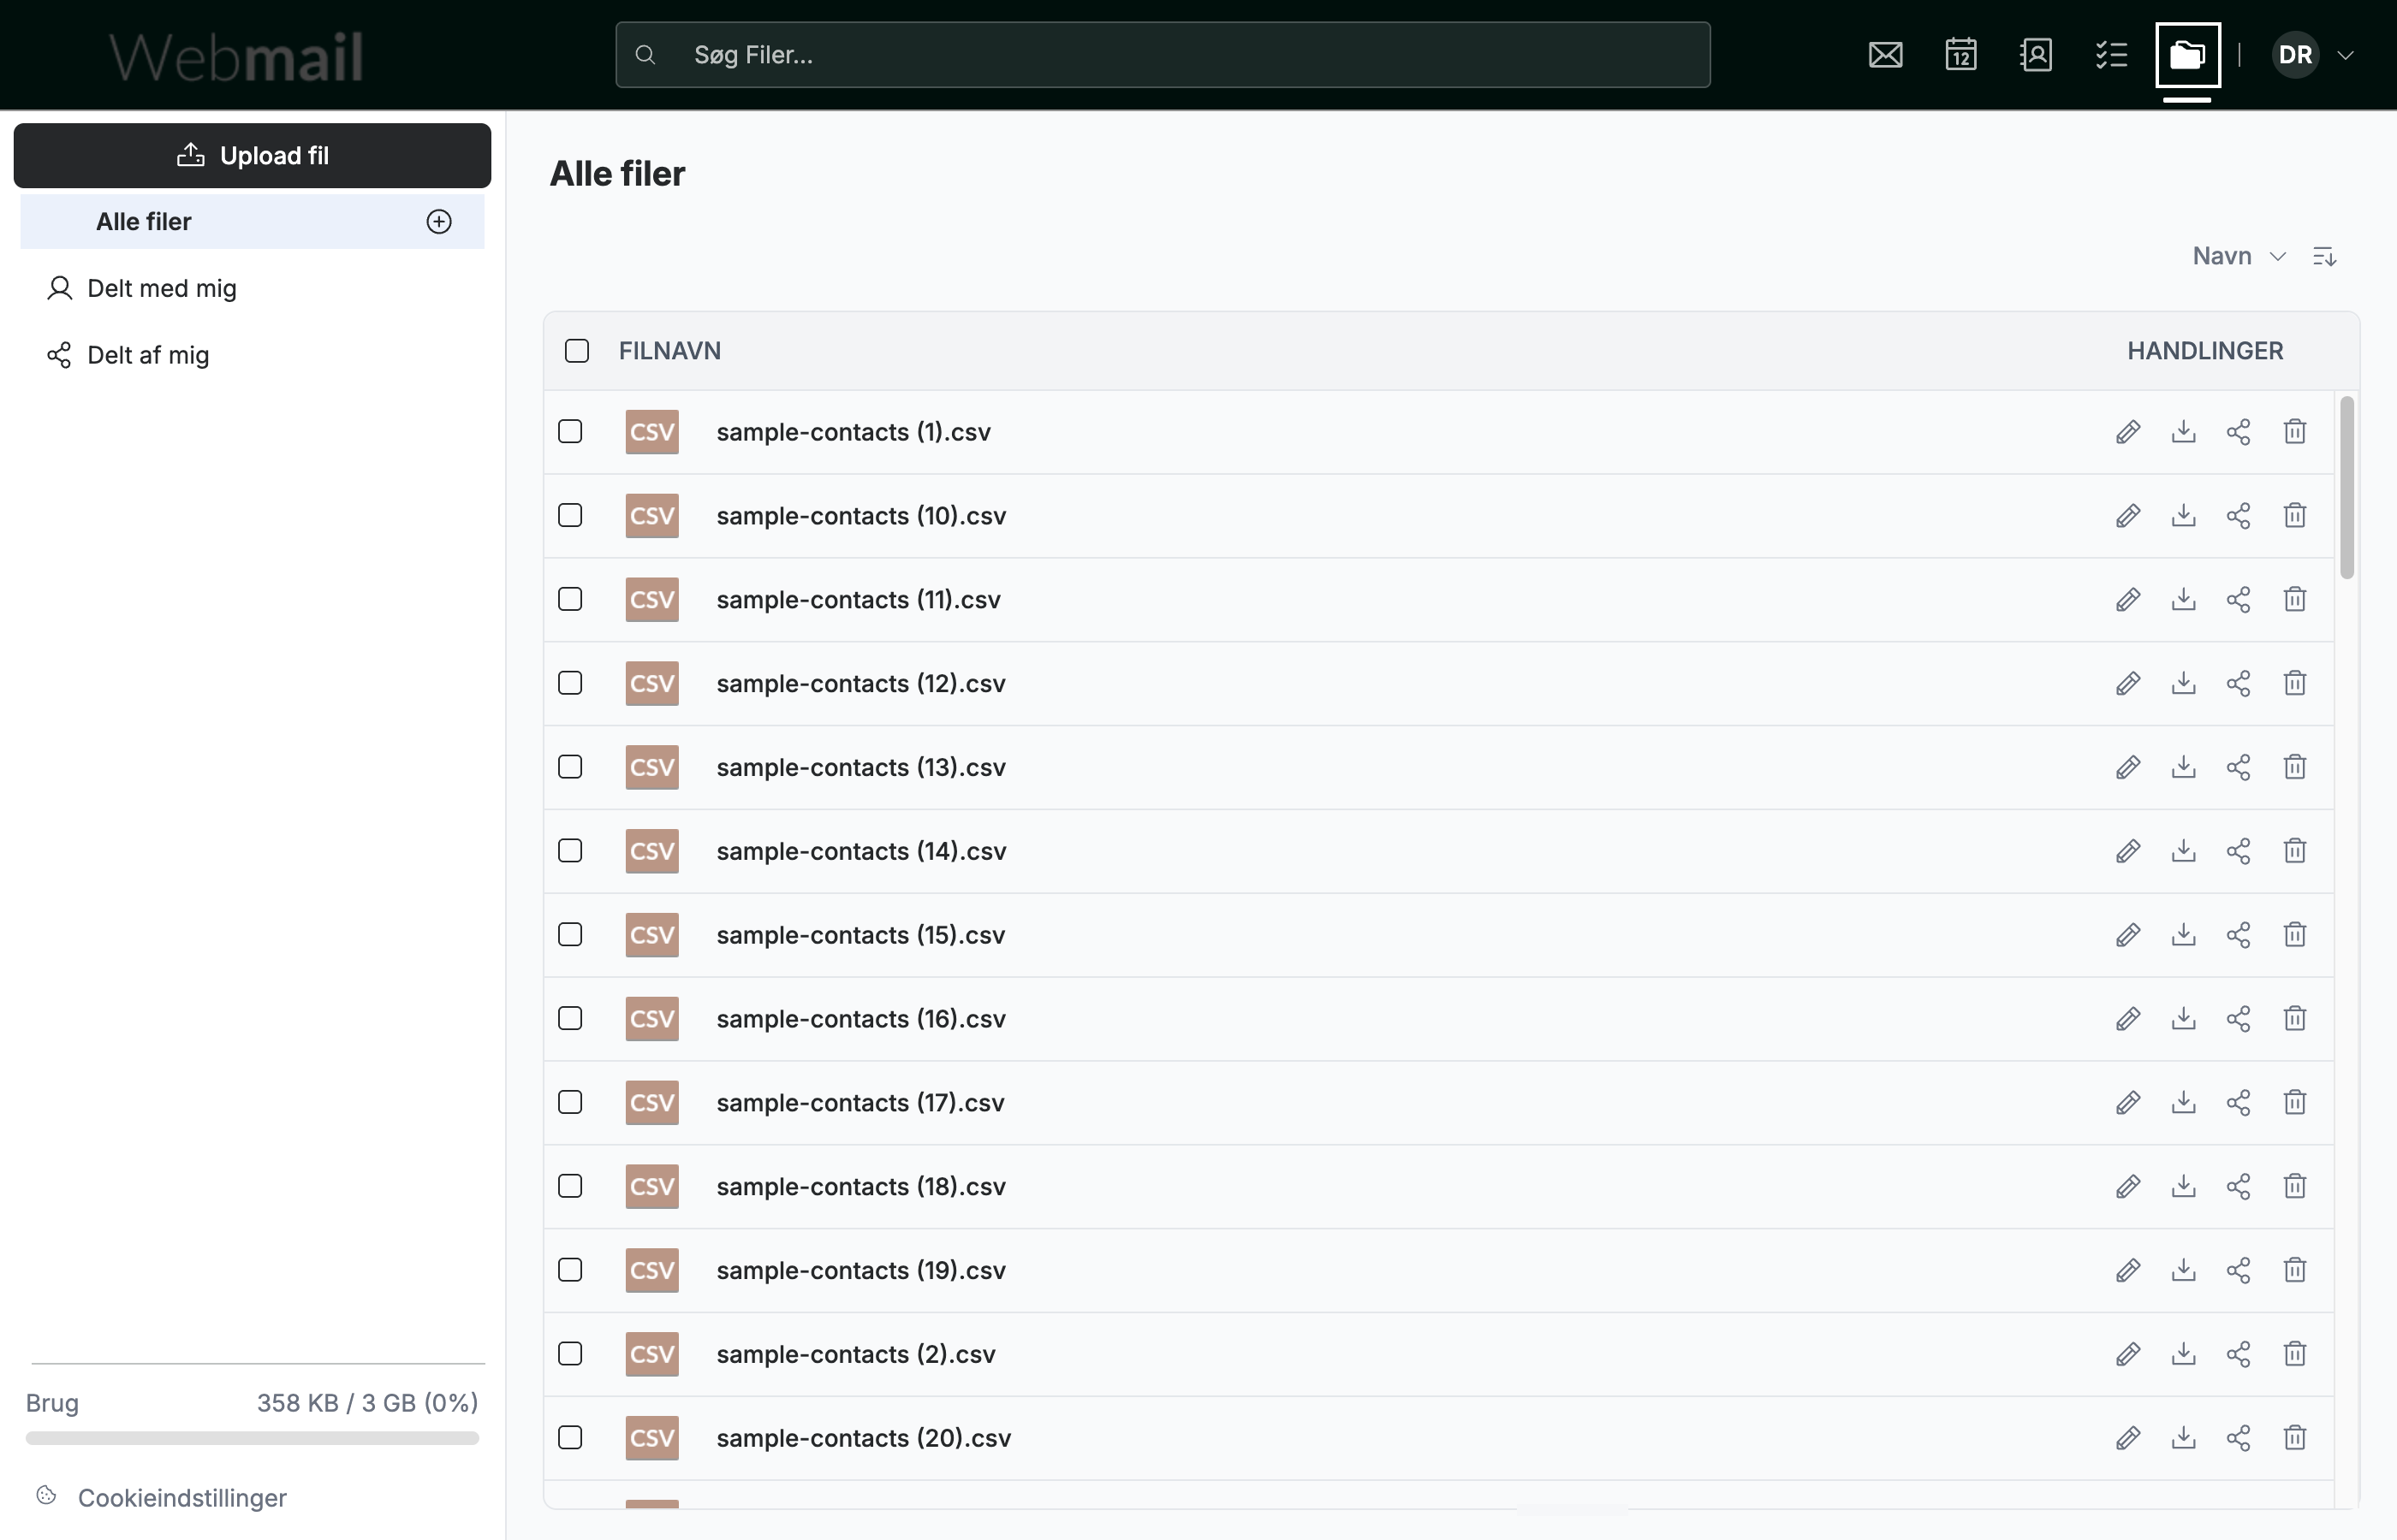Open file sample-contacts (18).csv

(x=861, y=1187)
